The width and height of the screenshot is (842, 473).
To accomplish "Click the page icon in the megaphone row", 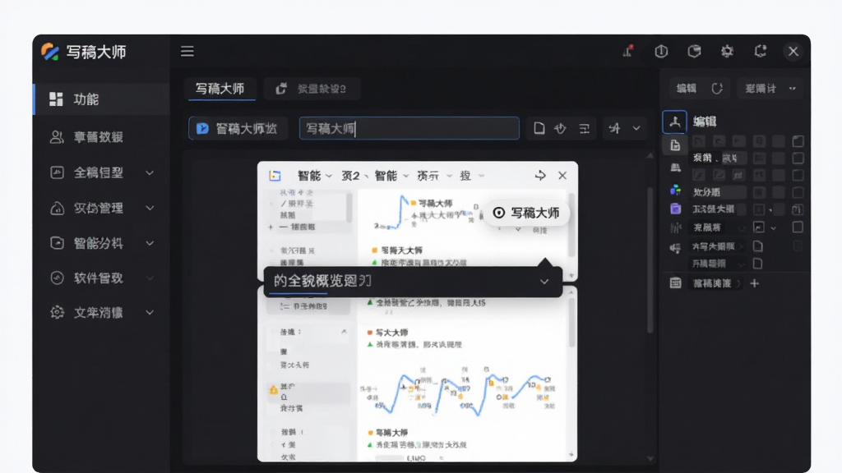I will coord(757,246).
